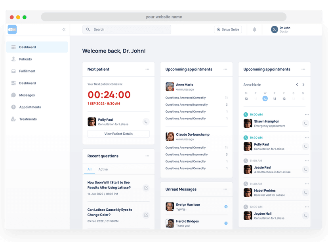The width and height of the screenshot is (328, 242).
Task: Open the Unread Messages options menu
Action: click(225, 189)
